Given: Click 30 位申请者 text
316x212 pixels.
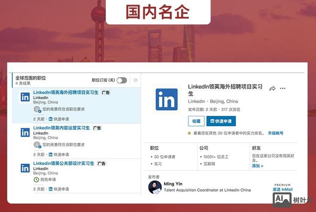Looking at the screenshot, I should point(165,157).
